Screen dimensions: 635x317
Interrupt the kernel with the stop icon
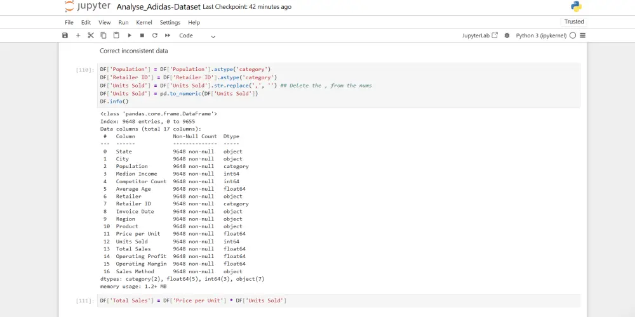pyautogui.click(x=142, y=36)
